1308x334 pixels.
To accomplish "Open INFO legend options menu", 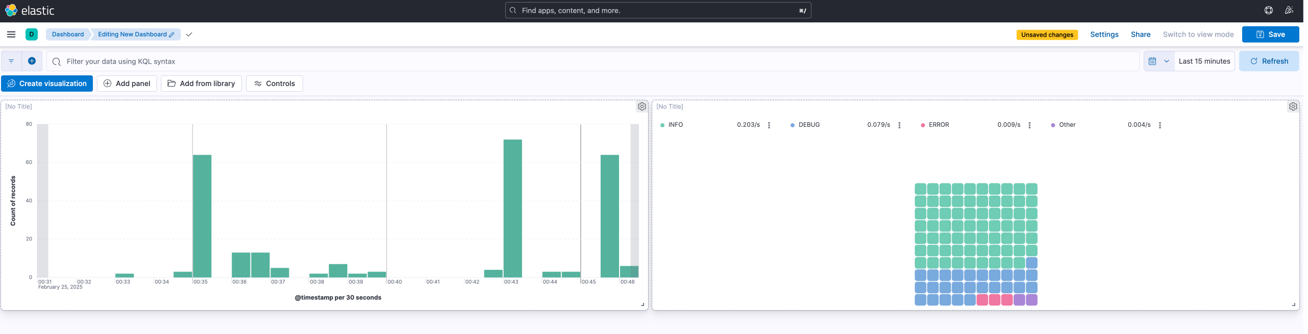I will tap(769, 125).
